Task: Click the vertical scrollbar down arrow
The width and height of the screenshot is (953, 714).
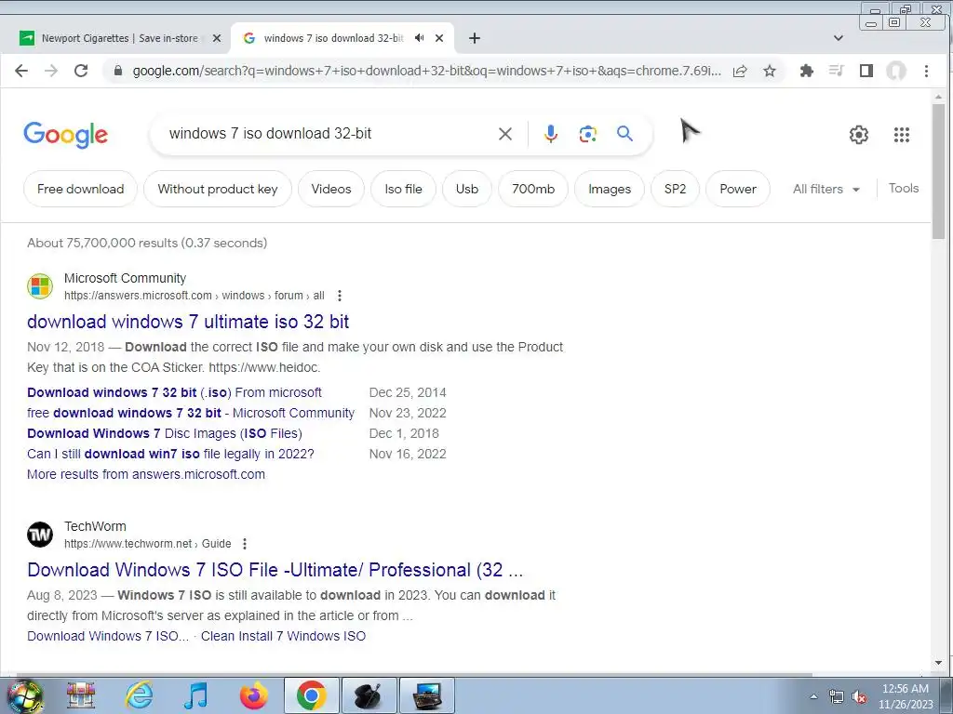Action: pyautogui.click(x=938, y=663)
